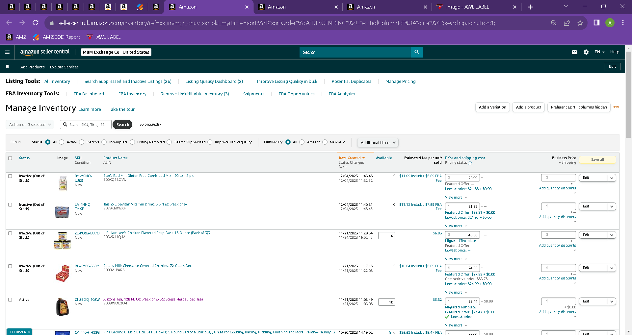View the site security lock icon
632x335 pixels.
coord(52,23)
